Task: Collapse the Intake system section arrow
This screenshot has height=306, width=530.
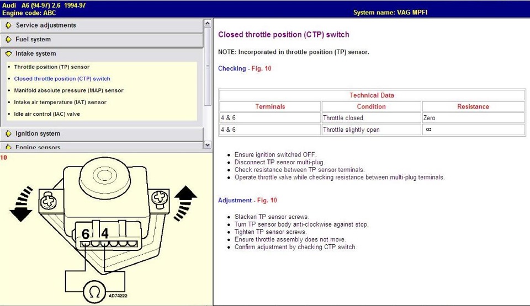Action: pos(8,53)
